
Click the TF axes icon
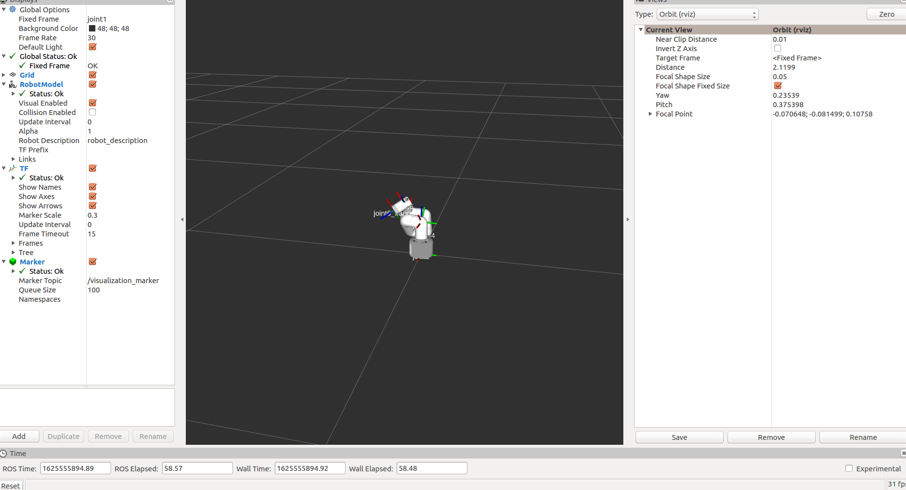[x=13, y=169]
